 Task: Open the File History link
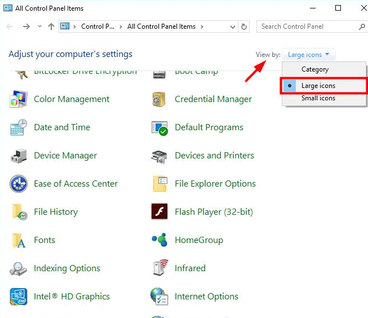pyautogui.click(x=56, y=212)
